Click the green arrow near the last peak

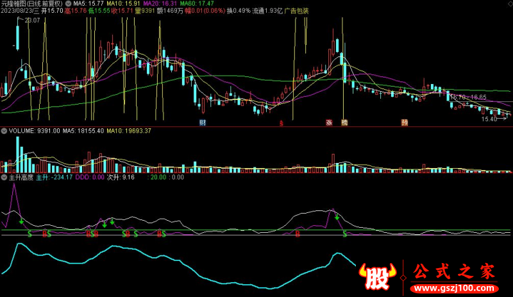pos(337,217)
